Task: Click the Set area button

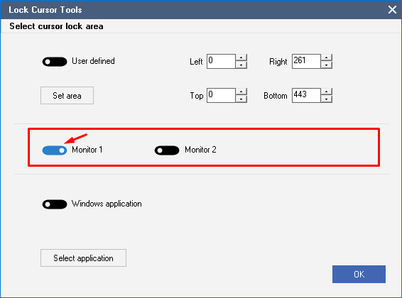Action: point(67,96)
